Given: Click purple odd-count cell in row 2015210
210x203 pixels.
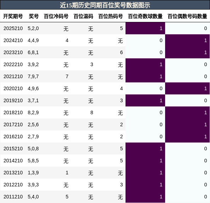Looking at the screenshot, I should (145, 149).
